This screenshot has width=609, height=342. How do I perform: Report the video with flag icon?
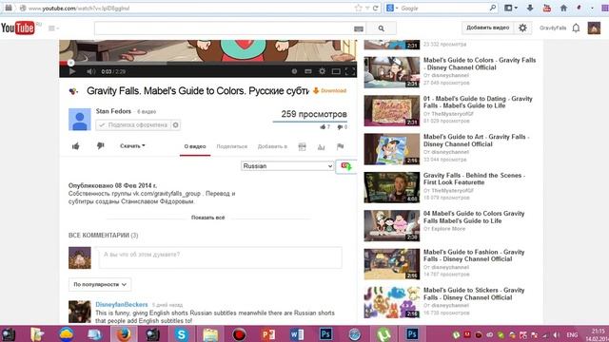tap(341, 146)
